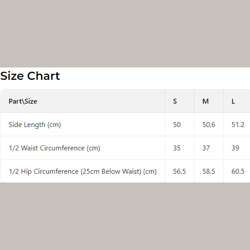Click the waist value 37 for size M
Image resolution: width=250 pixels, height=250 pixels.
[206, 148]
